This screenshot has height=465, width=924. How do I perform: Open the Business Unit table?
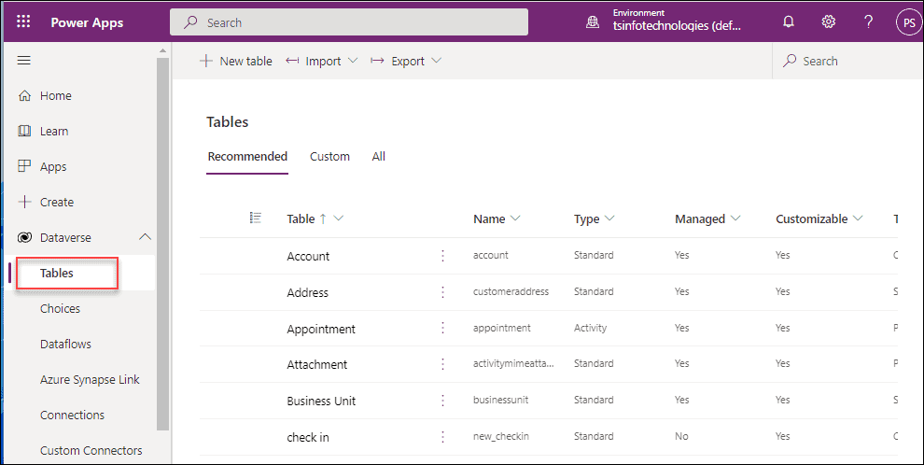[x=321, y=402]
